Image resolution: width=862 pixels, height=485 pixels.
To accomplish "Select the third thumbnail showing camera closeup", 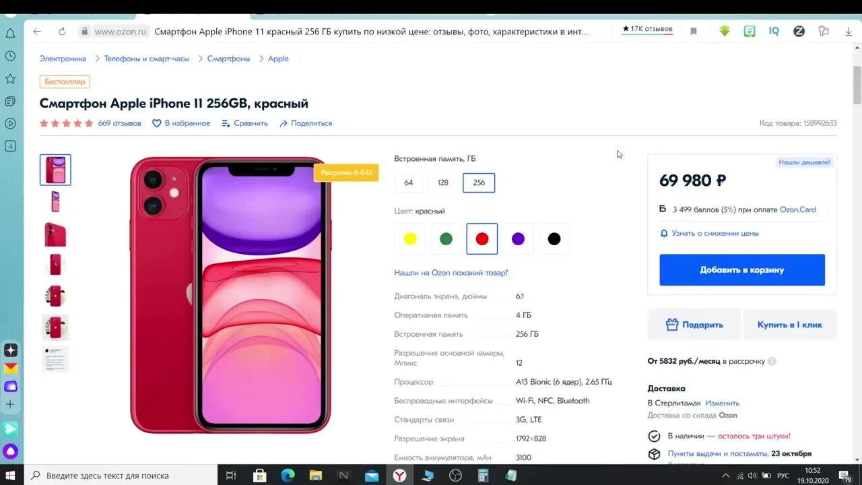I will pyautogui.click(x=55, y=233).
